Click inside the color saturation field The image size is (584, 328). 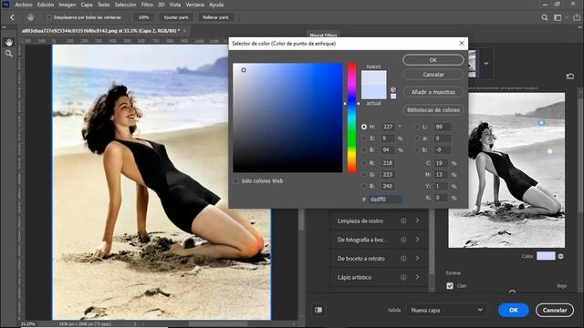tap(287, 118)
